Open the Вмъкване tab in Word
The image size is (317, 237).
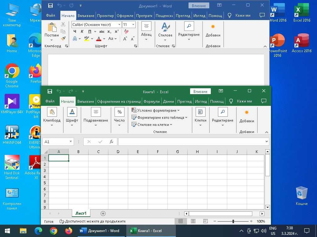coord(86,15)
